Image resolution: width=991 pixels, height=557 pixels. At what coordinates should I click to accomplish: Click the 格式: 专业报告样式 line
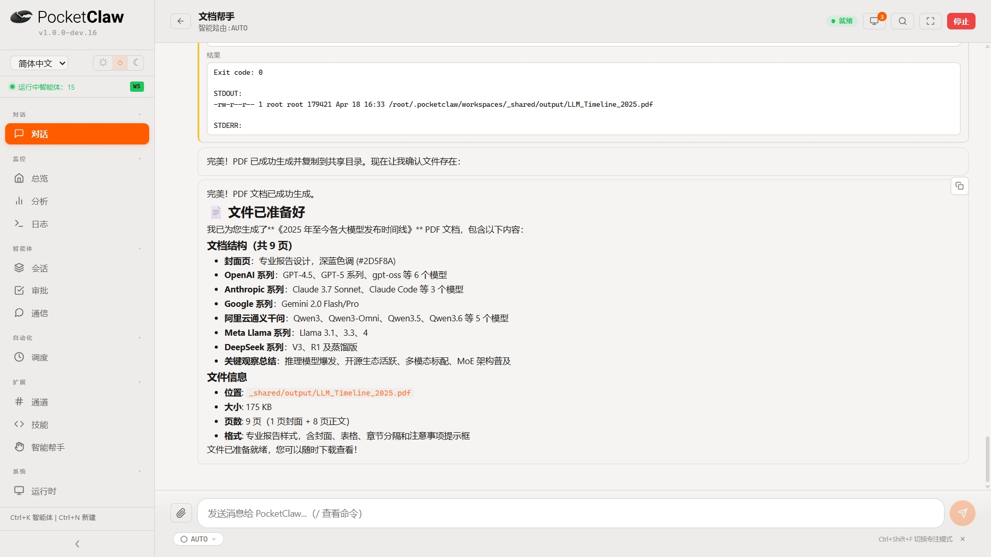click(347, 436)
